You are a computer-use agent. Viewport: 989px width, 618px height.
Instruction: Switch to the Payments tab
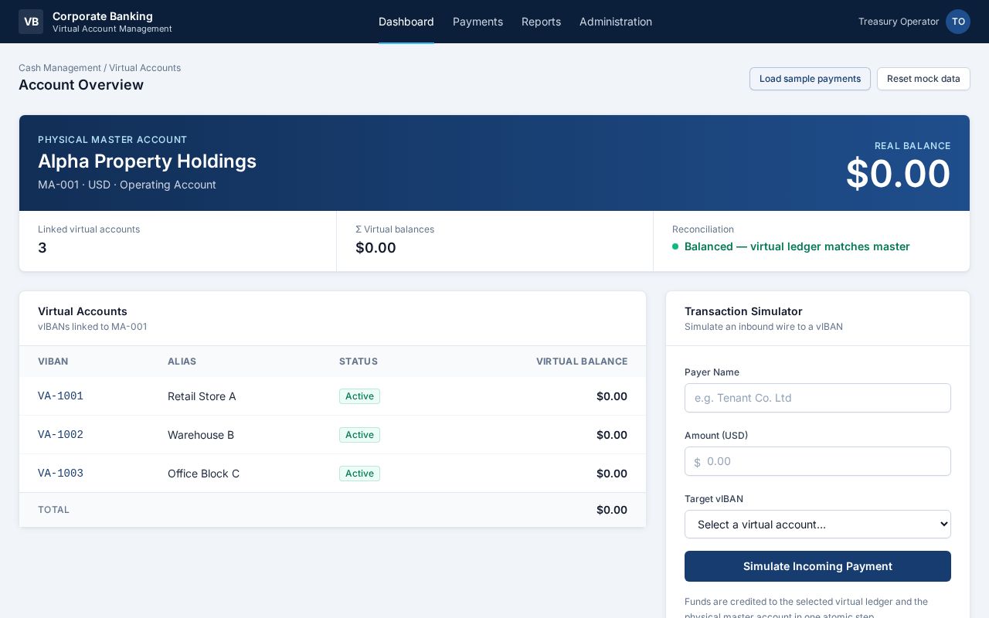tap(478, 22)
